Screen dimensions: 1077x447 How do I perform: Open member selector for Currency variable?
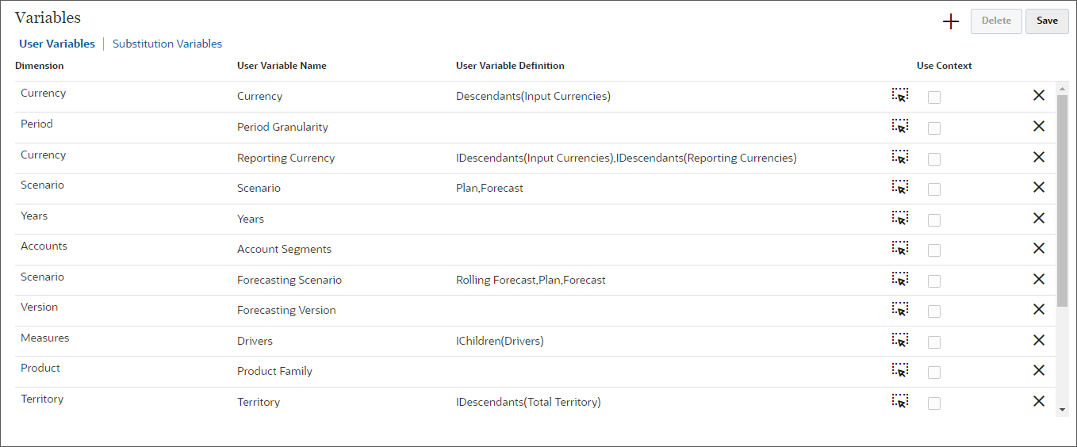click(900, 95)
